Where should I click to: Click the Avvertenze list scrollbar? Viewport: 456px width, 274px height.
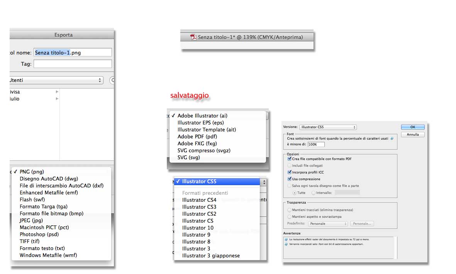coord(395,247)
